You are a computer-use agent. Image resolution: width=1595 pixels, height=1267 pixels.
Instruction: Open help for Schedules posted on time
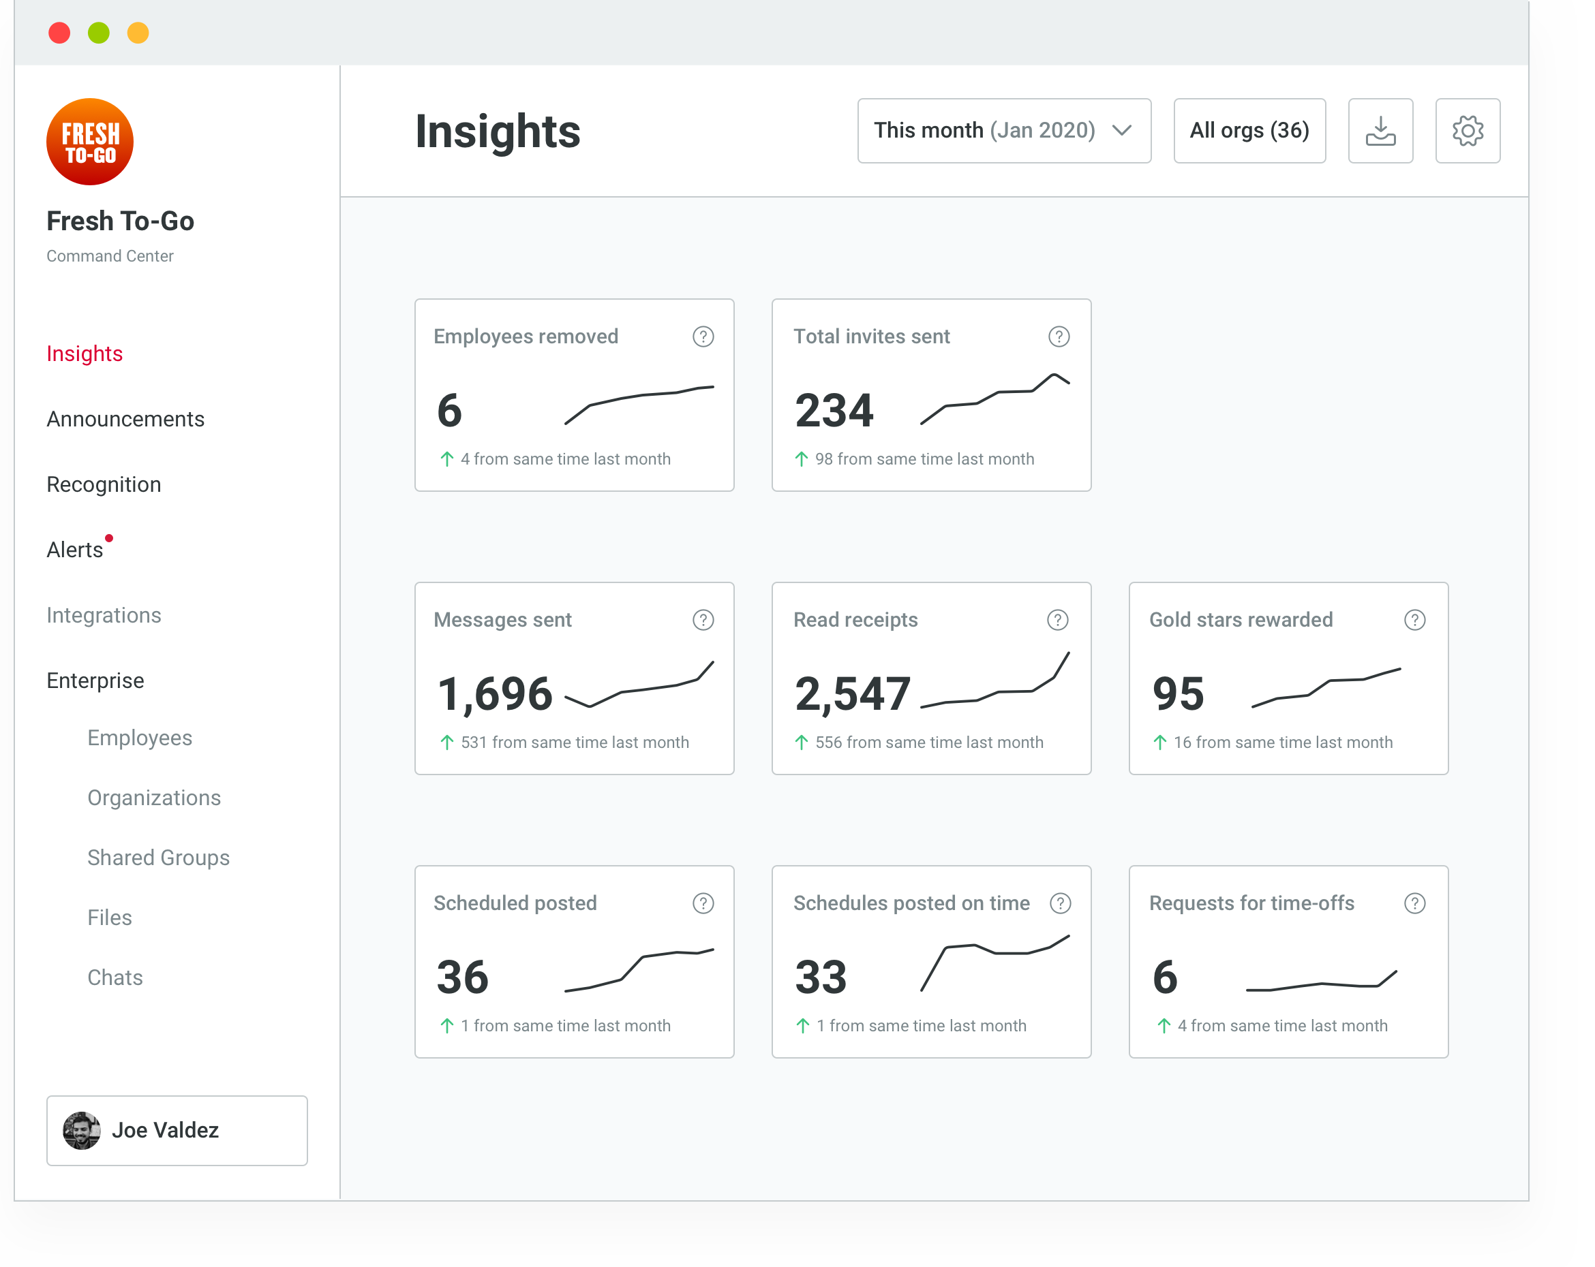click(1060, 903)
